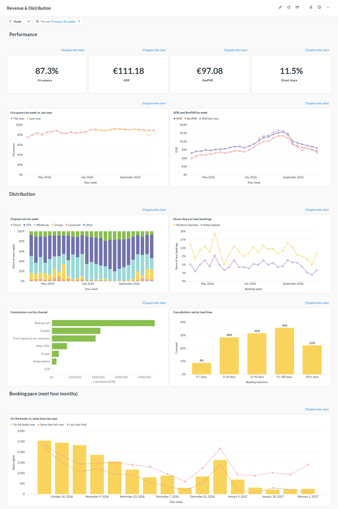
Task: Open Channel mix by week title
Action: click(24, 219)
